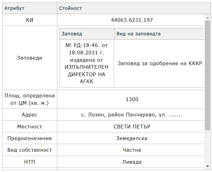The height and width of the screenshot is (172, 212).
Task: Click the address с. Лозен, район Панчарево
Action: click(x=132, y=115)
